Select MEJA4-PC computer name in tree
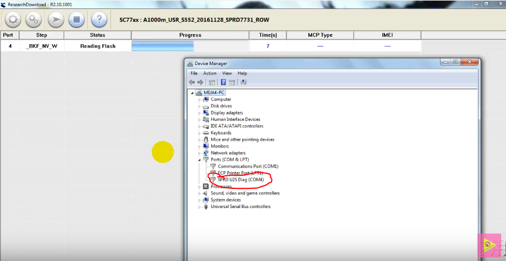506x261 pixels. (214, 92)
